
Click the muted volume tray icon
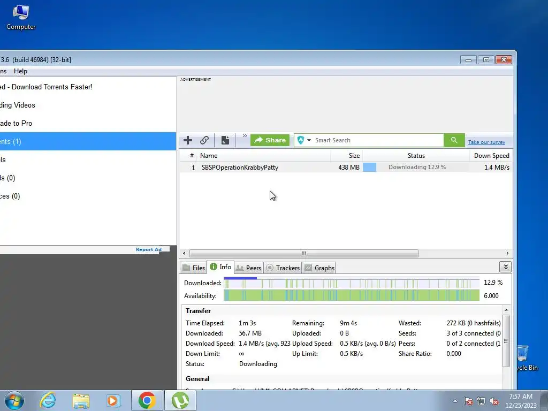click(x=494, y=401)
